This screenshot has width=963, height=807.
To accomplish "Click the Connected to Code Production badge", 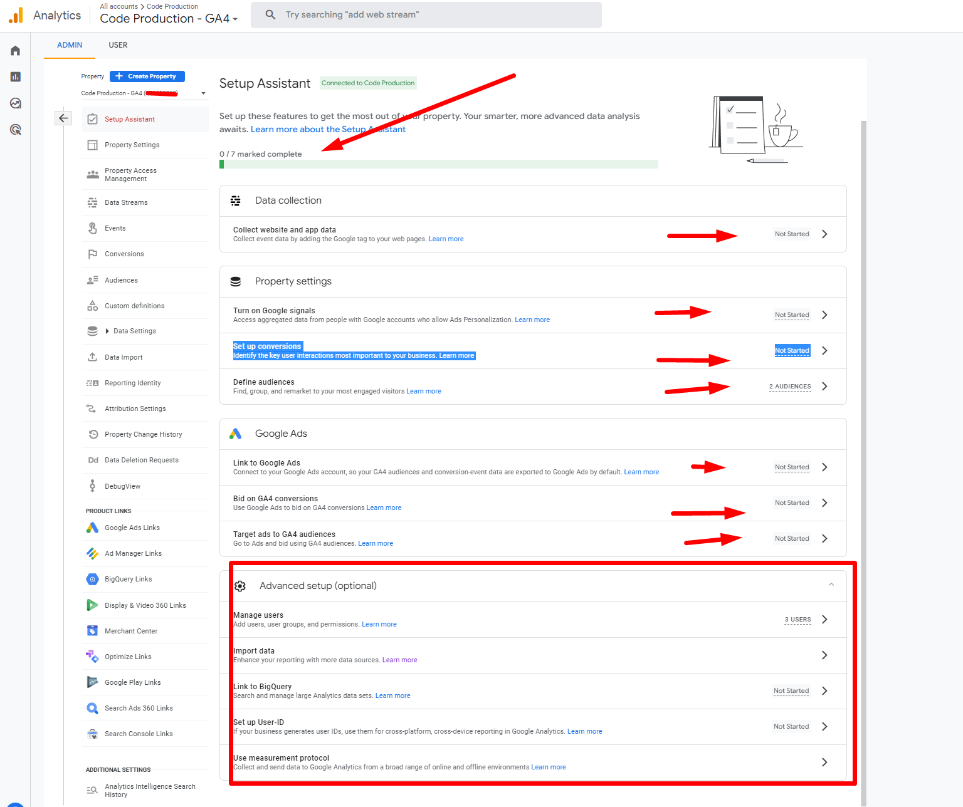I will tap(368, 83).
